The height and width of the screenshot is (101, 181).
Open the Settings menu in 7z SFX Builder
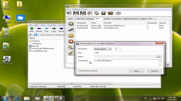pyautogui.click(x=76, y=9)
